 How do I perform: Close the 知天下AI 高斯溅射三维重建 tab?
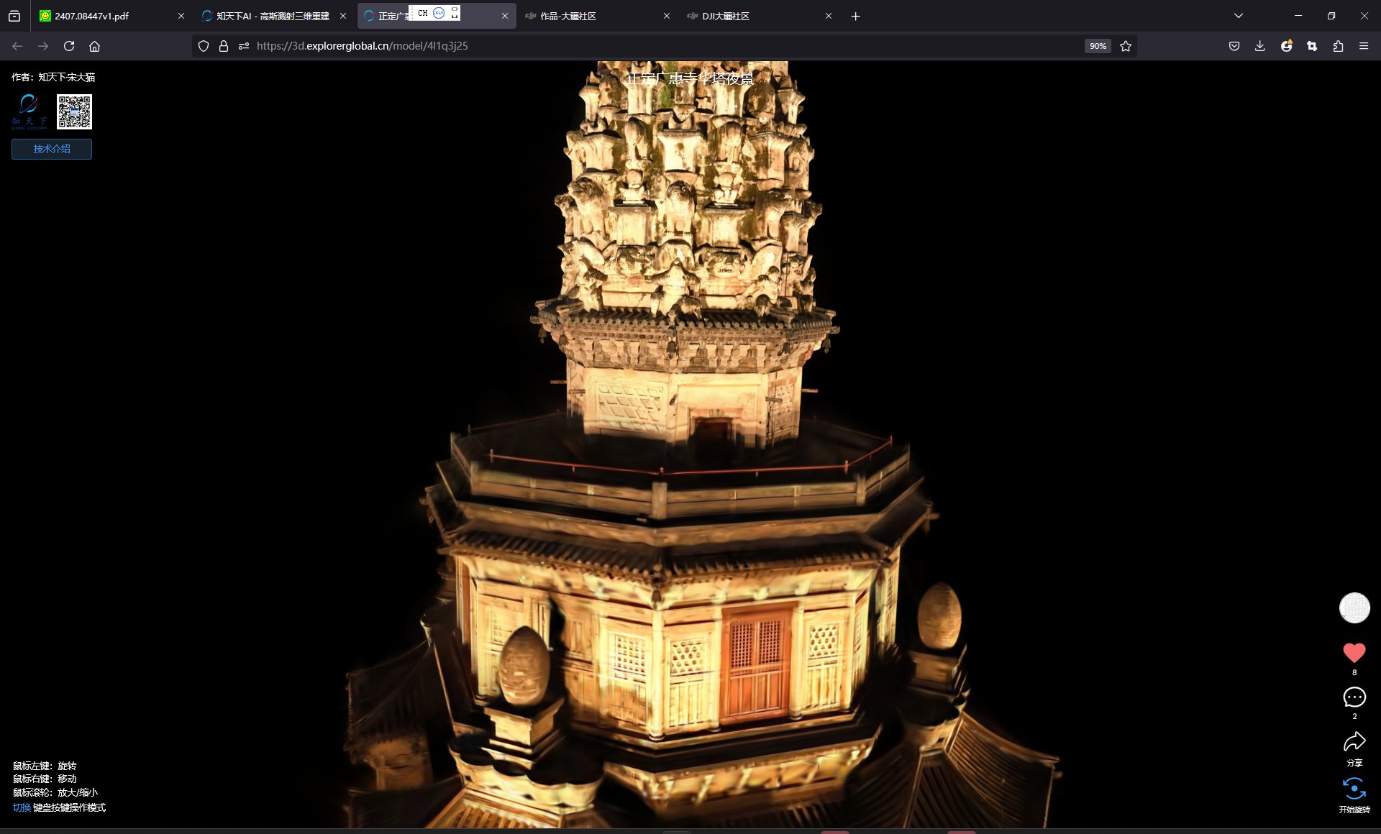pyautogui.click(x=343, y=16)
